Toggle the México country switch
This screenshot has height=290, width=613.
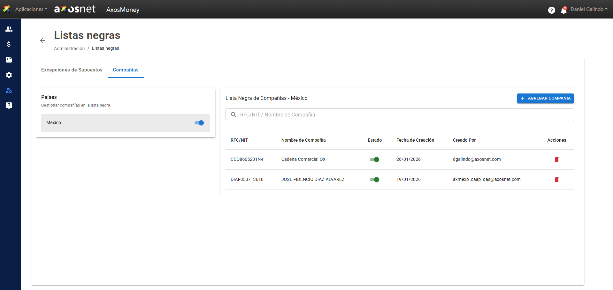click(199, 123)
